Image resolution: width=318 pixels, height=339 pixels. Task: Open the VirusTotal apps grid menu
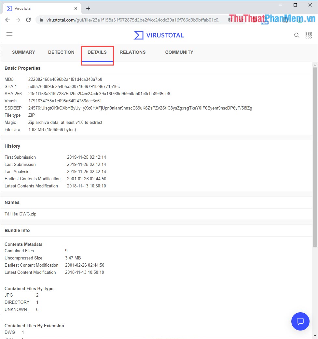point(309,35)
